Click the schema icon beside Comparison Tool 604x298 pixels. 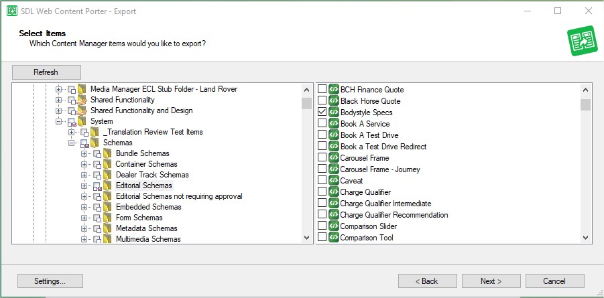(334, 237)
